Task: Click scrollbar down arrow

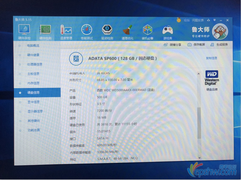Action: coord(199,158)
